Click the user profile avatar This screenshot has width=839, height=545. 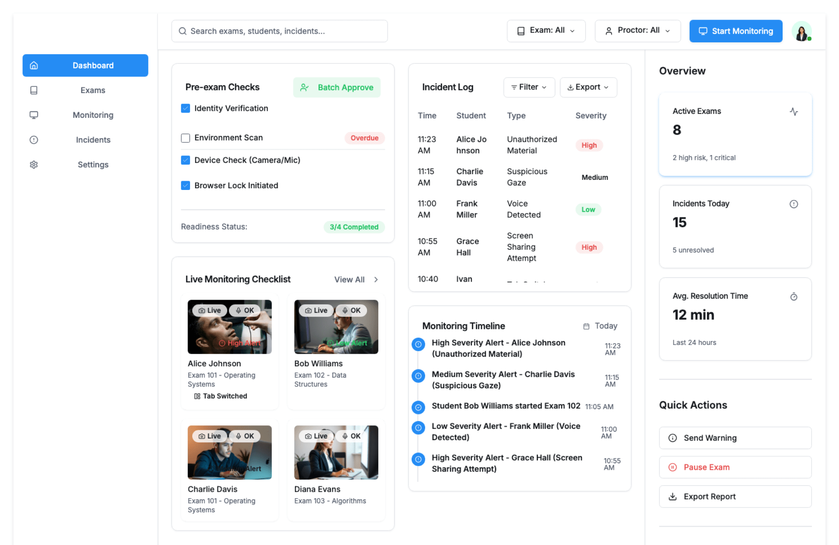point(801,31)
